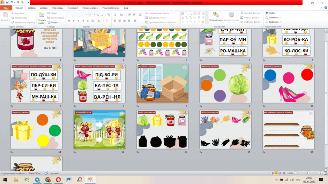Open the Рисование dialog launcher
The image size is (328, 184).
[262, 27]
